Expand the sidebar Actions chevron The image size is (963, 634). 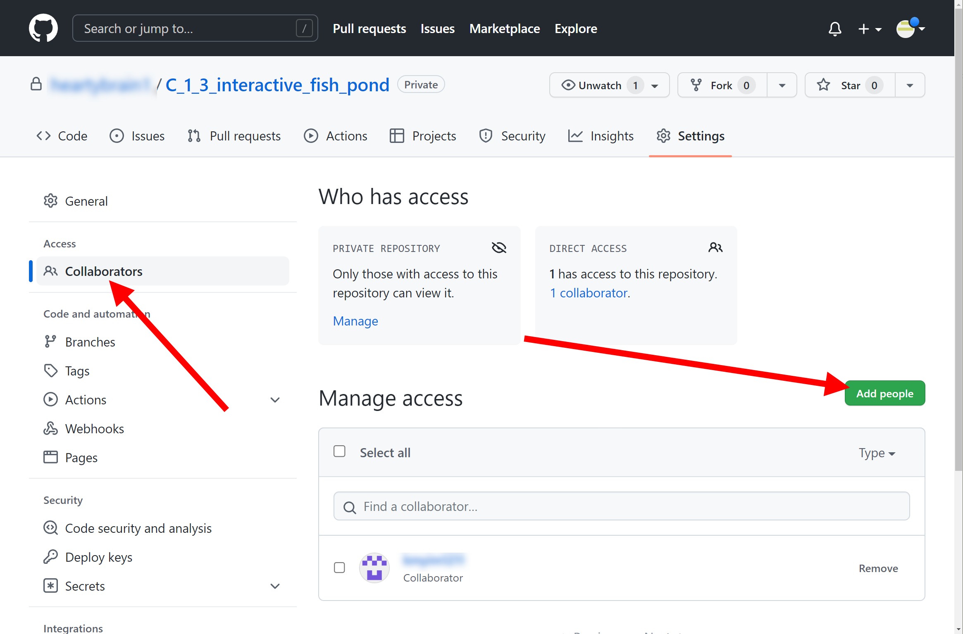click(275, 400)
